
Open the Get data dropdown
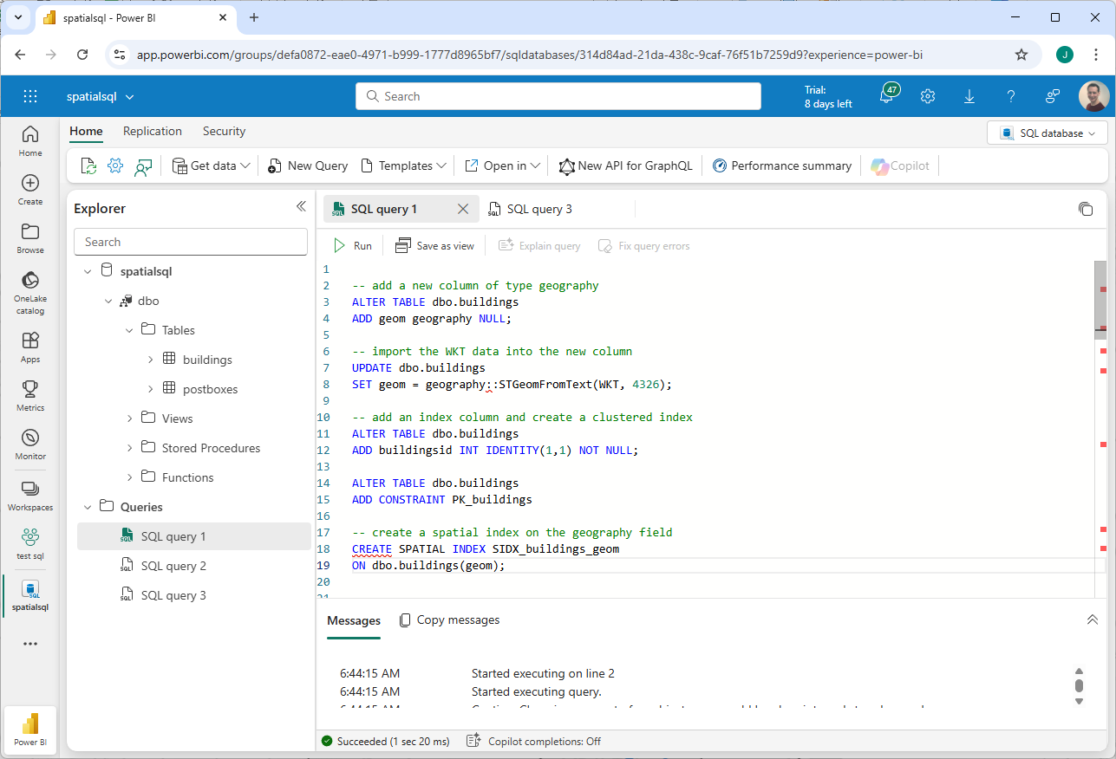point(212,165)
